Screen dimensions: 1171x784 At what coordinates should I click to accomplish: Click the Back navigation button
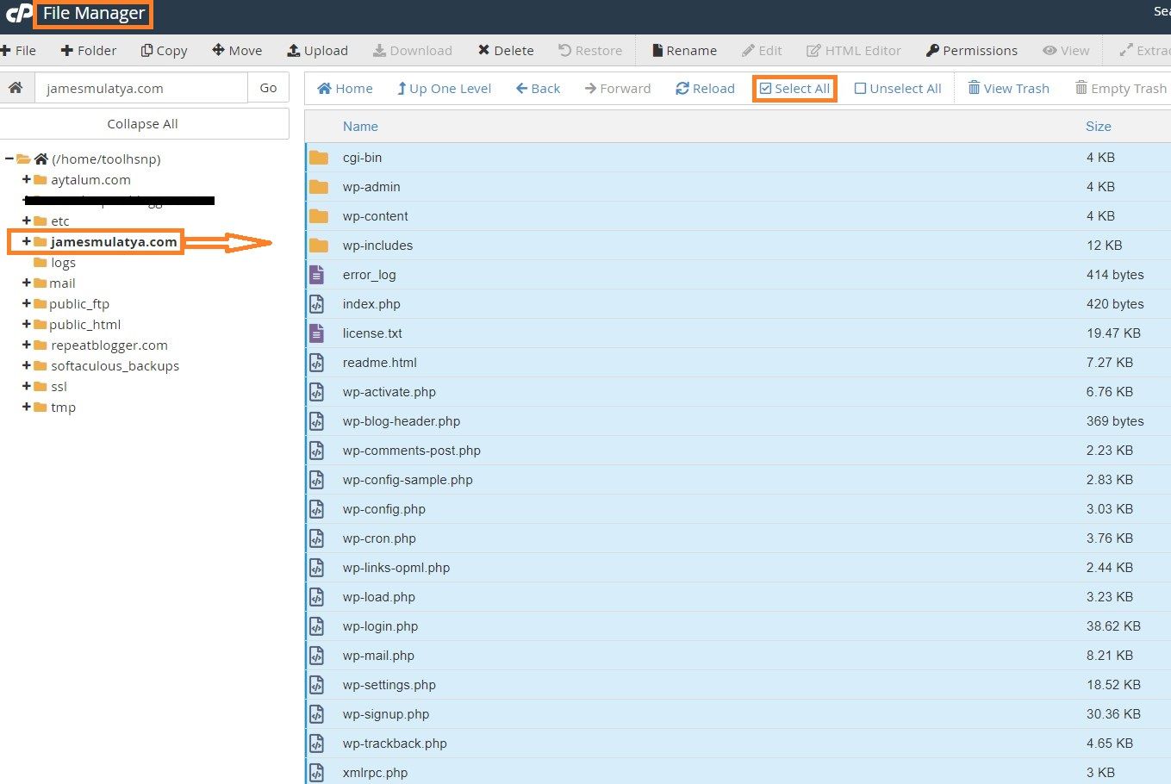(538, 89)
